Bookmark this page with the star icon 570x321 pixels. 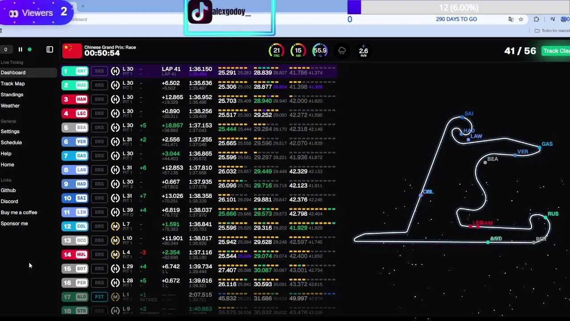click(x=521, y=19)
